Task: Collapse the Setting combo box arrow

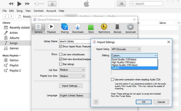Action: [156, 55]
